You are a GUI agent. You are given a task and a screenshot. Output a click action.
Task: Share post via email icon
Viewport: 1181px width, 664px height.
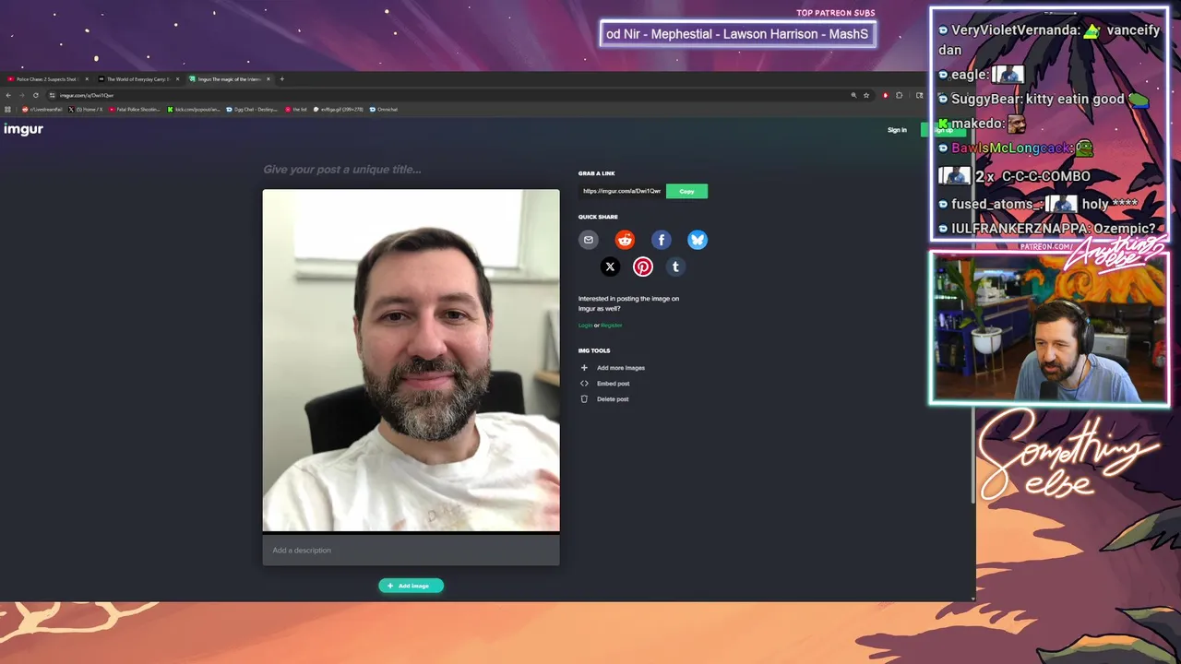(x=588, y=240)
